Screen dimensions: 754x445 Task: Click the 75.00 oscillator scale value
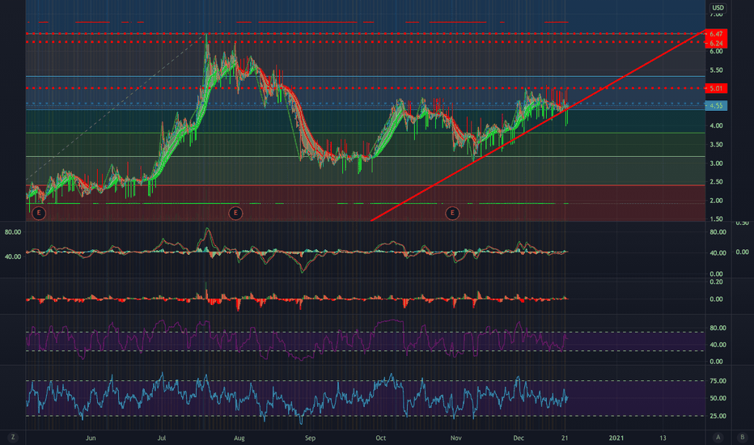coord(718,381)
